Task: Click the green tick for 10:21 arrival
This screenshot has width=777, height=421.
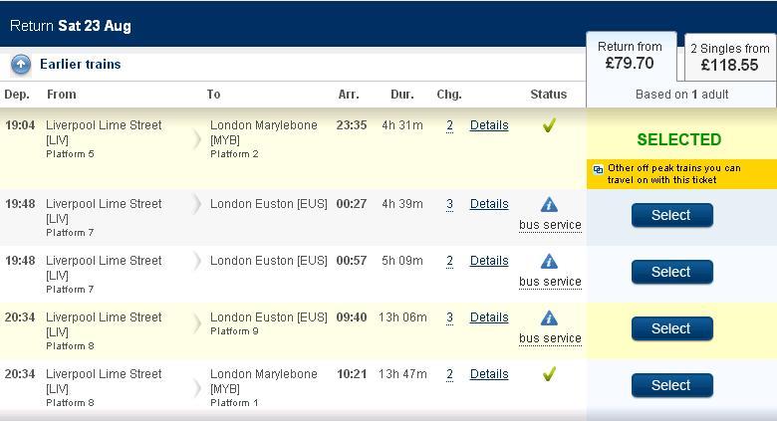Action: [x=549, y=374]
